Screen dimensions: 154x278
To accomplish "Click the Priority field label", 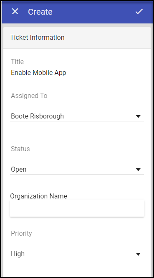I will point(21,233).
